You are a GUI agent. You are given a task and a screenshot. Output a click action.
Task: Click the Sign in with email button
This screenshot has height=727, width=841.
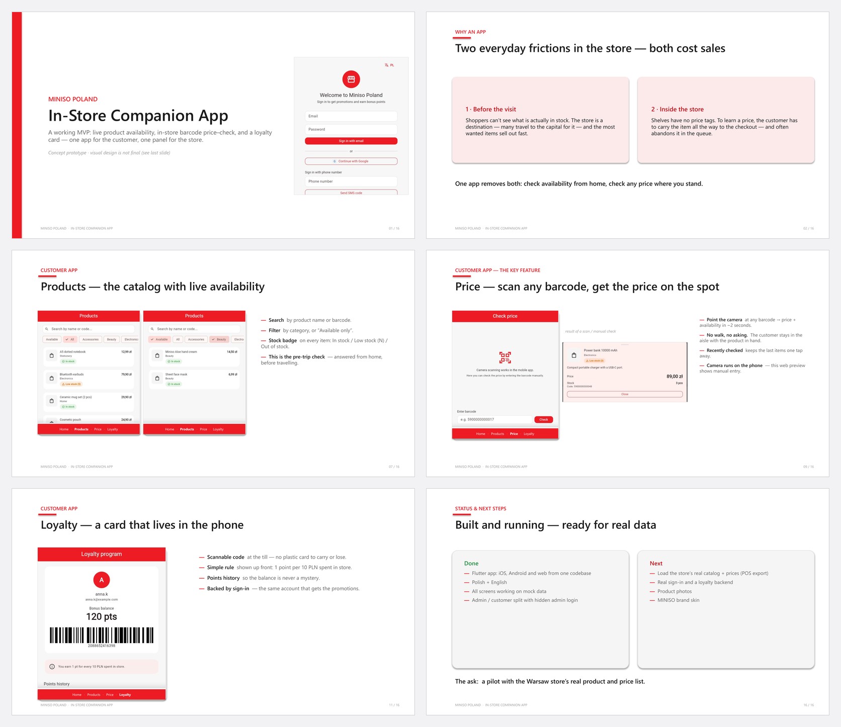351,141
